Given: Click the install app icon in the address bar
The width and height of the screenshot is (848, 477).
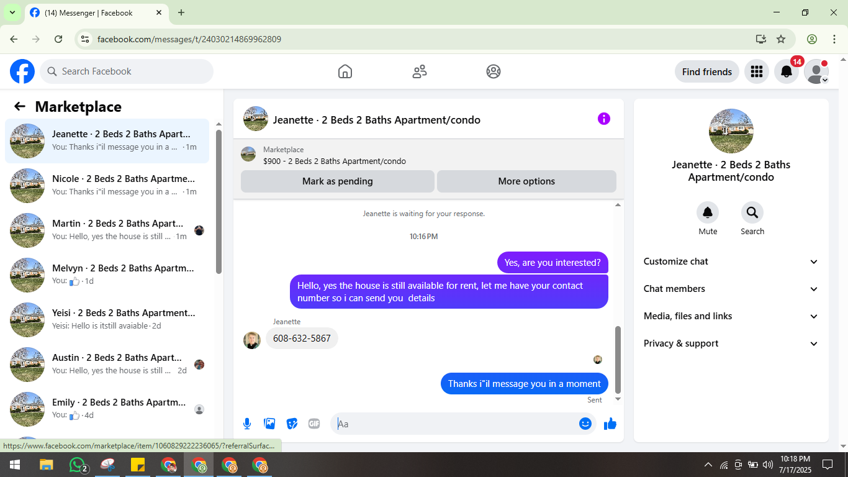Looking at the screenshot, I should click(x=761, y=39).
